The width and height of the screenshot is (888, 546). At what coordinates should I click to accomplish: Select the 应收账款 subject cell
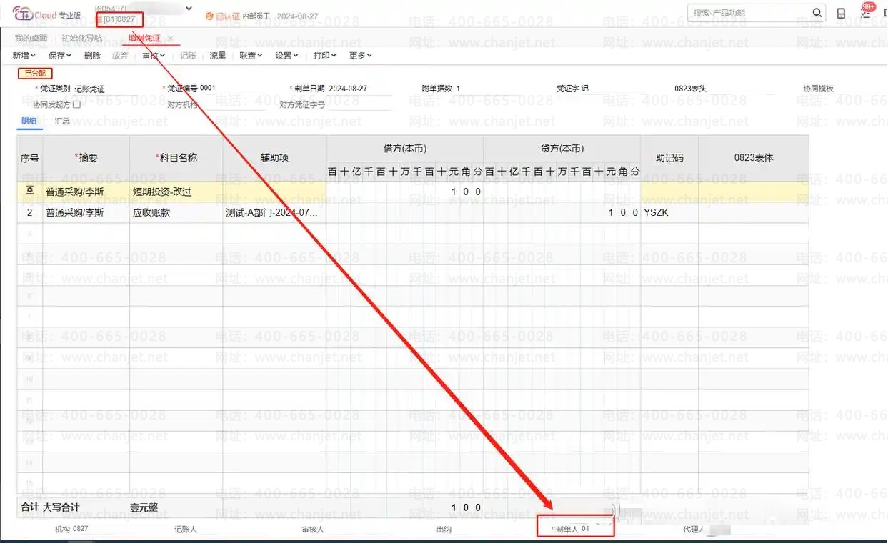(176, 213)
